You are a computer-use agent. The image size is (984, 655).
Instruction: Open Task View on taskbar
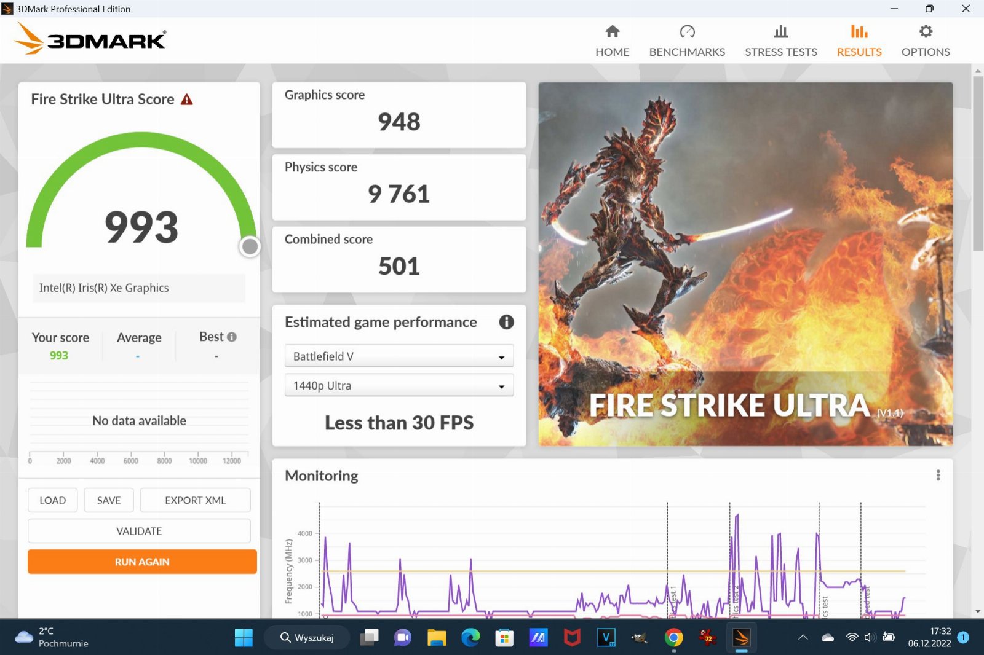pos(370,638)
